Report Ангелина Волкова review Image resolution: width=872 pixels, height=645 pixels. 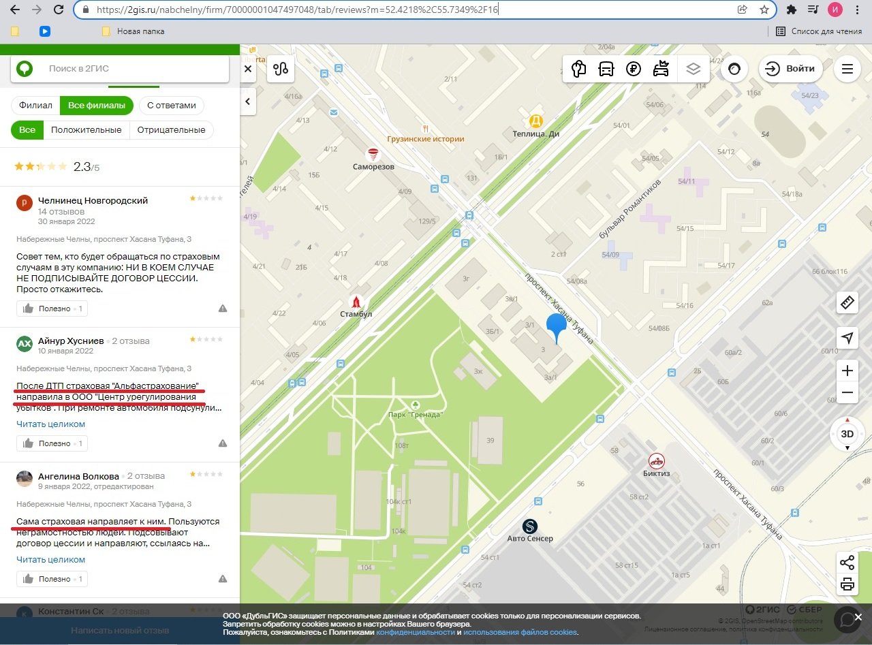(x=223, y=579)
